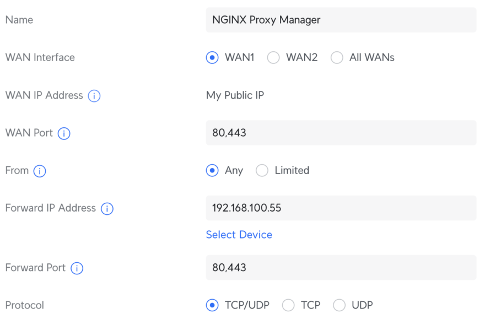Click the WAN Interface row label
Image resolution: width=485 pixels, height=330 pixels.
click(x=40, y=57)
